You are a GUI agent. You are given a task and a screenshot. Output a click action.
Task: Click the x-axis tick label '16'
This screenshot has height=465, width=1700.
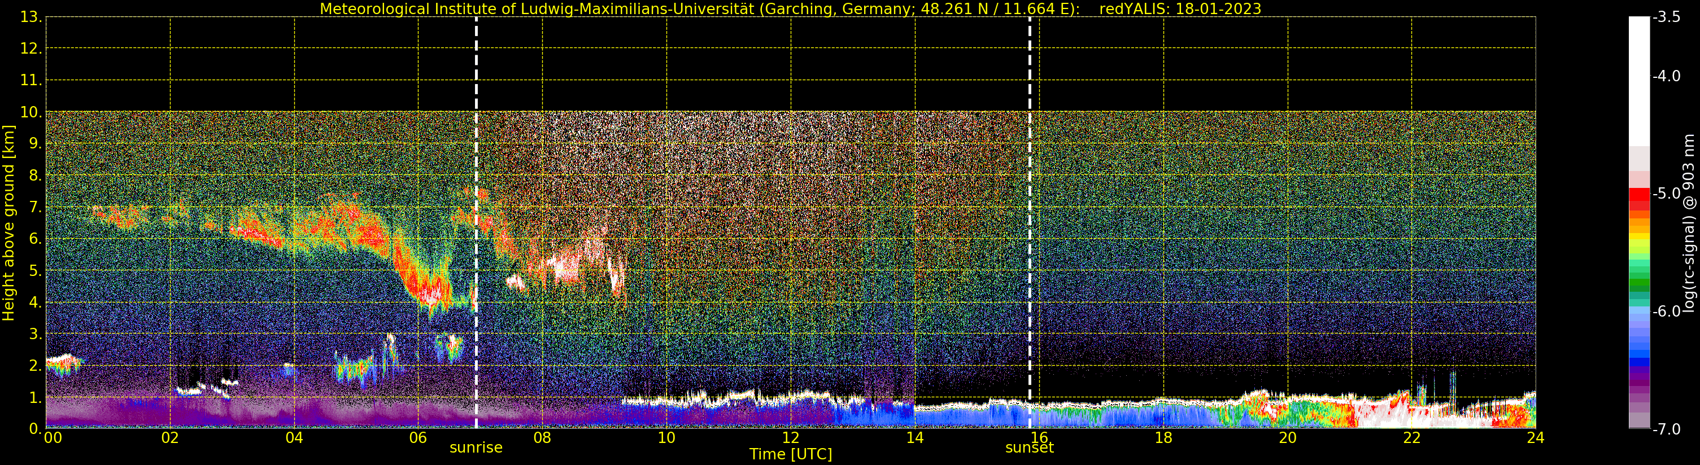tap(1039, 437)
